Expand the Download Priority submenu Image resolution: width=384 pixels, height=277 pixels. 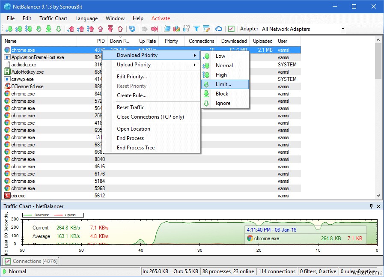[x=135, y=55]
